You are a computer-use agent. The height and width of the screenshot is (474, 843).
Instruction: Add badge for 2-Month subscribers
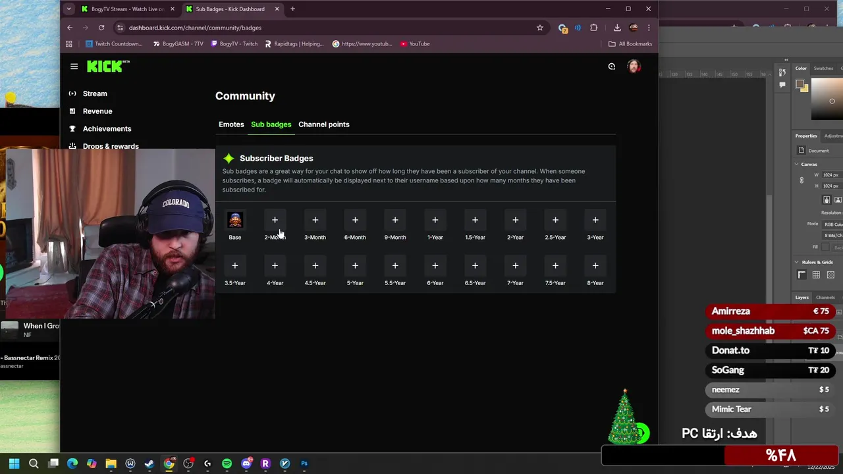(x=275, y=220)
